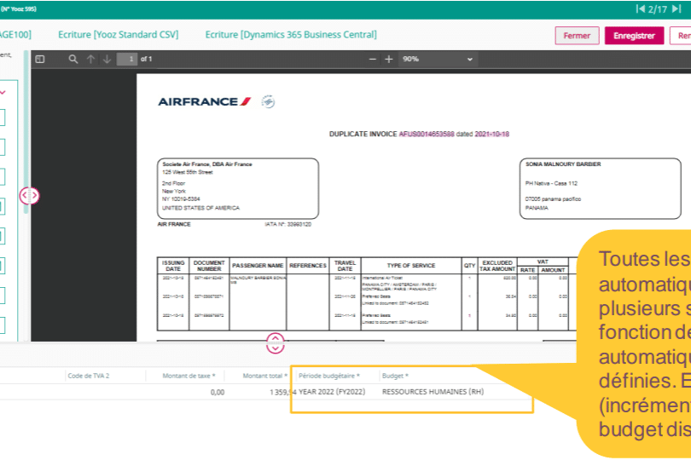Screen dimensions: 691x460
Task: Go to next PDF page arrow
Action: (x=107, y=59)
